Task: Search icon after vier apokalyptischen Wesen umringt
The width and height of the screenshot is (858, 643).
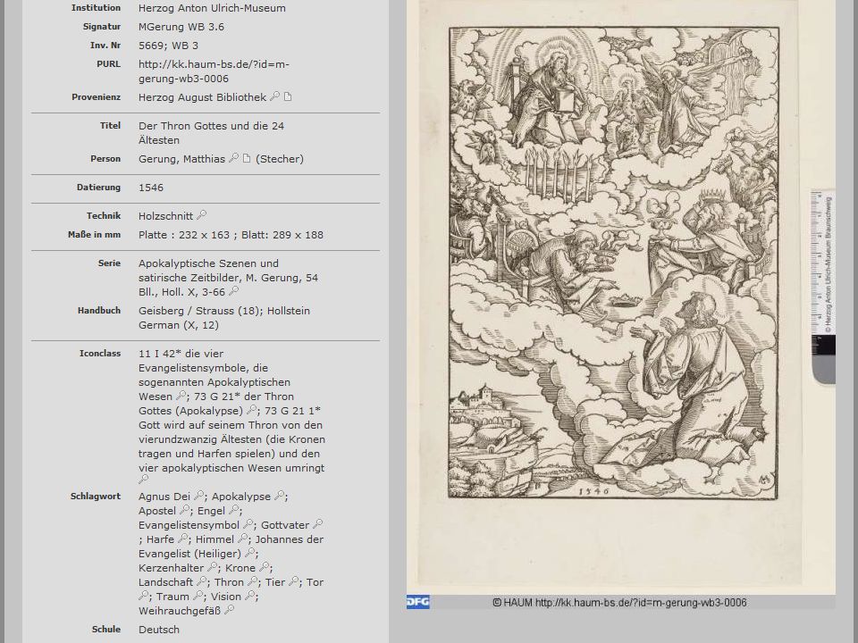Action: (143, 480)
